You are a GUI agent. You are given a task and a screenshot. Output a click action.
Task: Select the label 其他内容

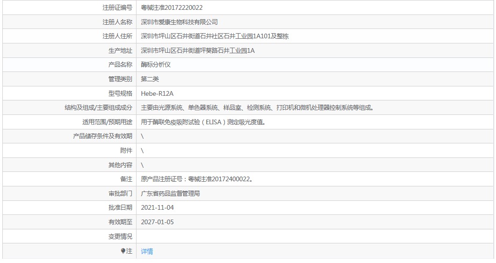(120, 165)
